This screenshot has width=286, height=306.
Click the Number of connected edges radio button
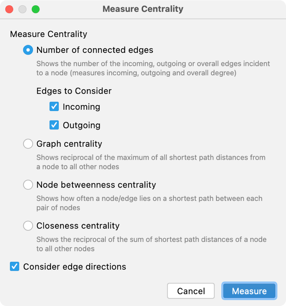click(x=28, y=50)
